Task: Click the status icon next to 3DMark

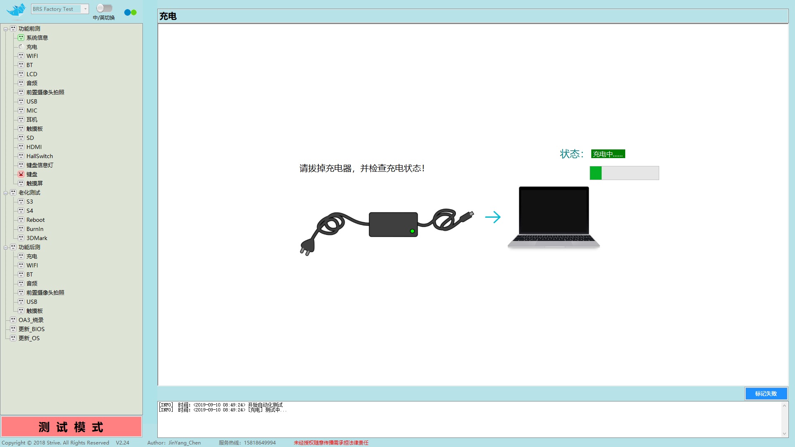Action: (21, 238)
